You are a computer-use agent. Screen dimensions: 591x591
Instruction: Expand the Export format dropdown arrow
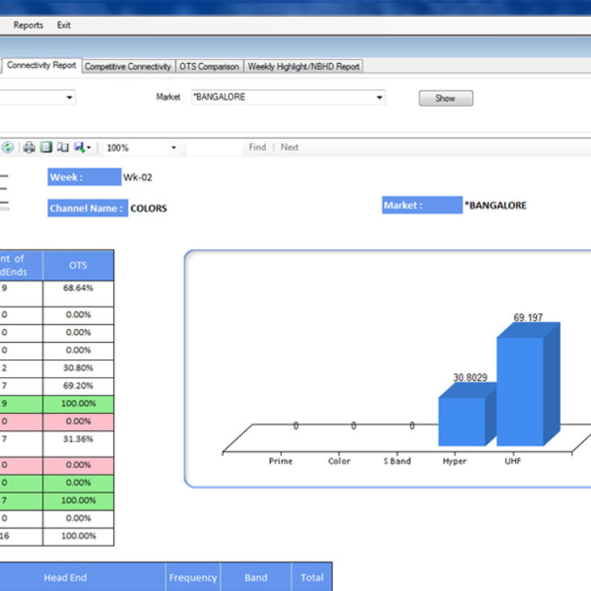tap(89, 148)
